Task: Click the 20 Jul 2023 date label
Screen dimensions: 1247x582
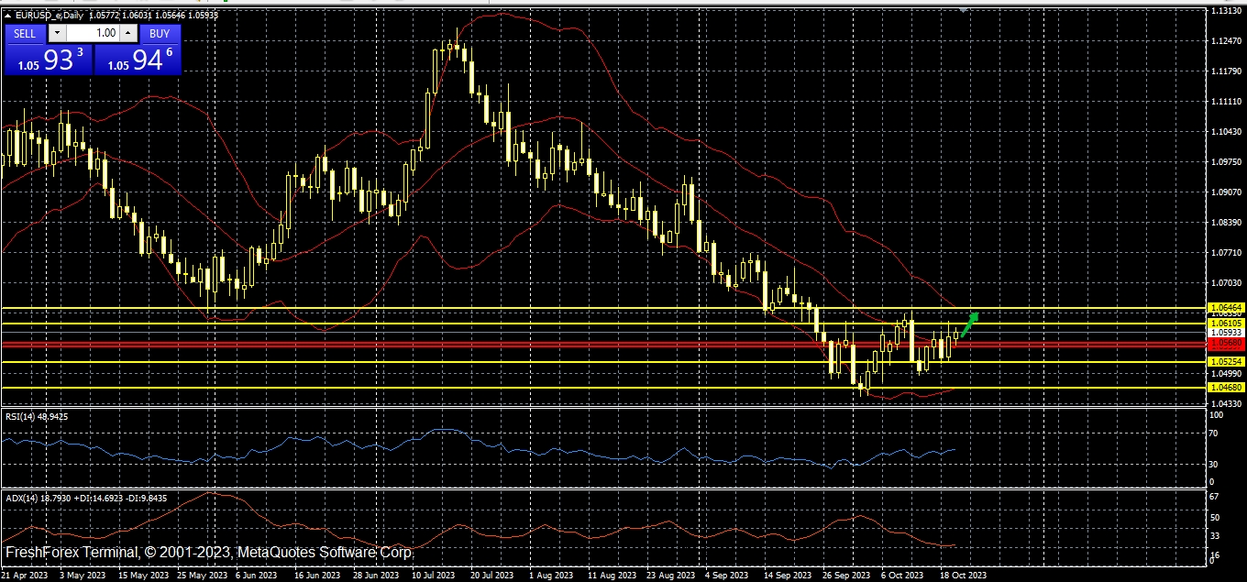Action: click(493, 576)
